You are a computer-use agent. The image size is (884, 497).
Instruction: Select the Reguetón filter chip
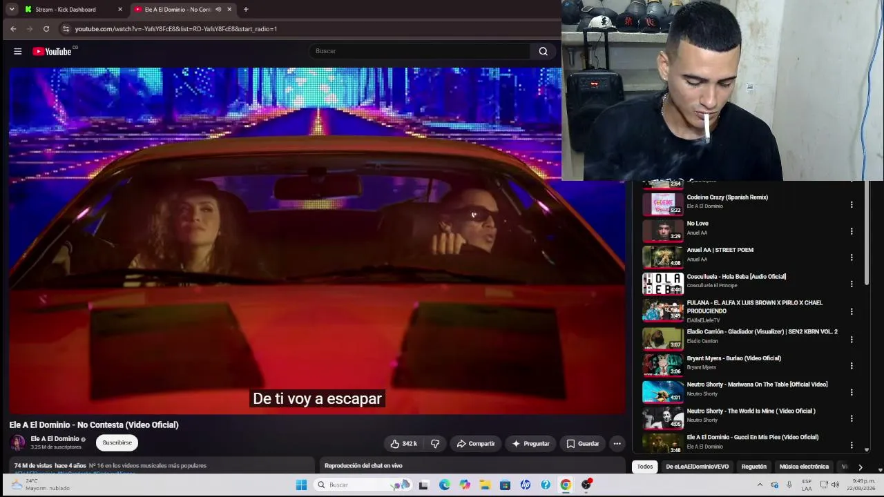click(x=754, y=467)
